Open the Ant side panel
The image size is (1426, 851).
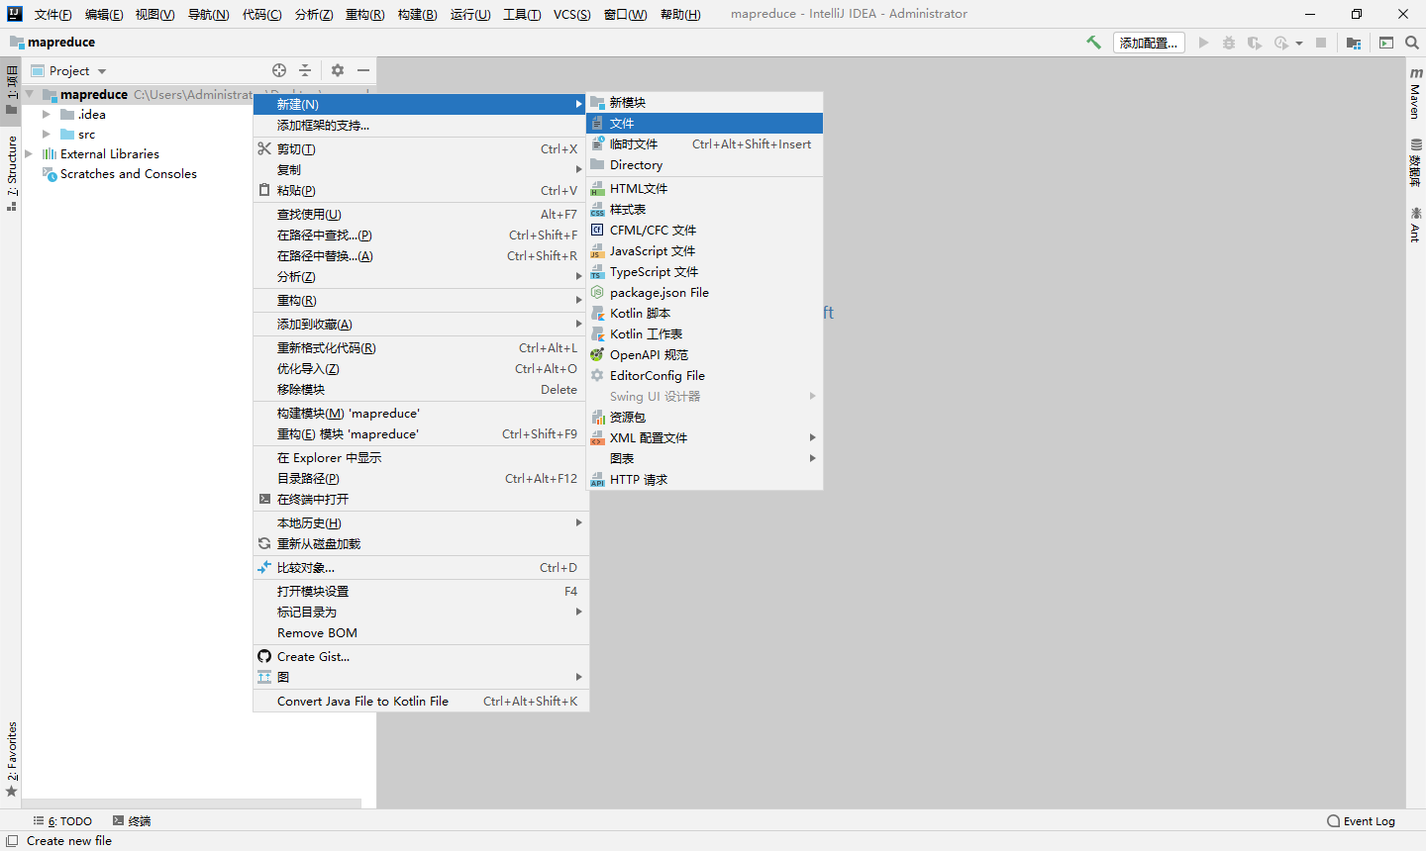tap(1416, 225)
